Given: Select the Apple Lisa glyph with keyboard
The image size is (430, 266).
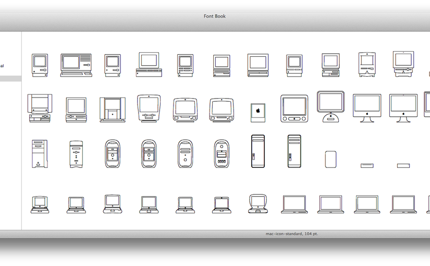Looking at the screenshot, I should point(76,65).
